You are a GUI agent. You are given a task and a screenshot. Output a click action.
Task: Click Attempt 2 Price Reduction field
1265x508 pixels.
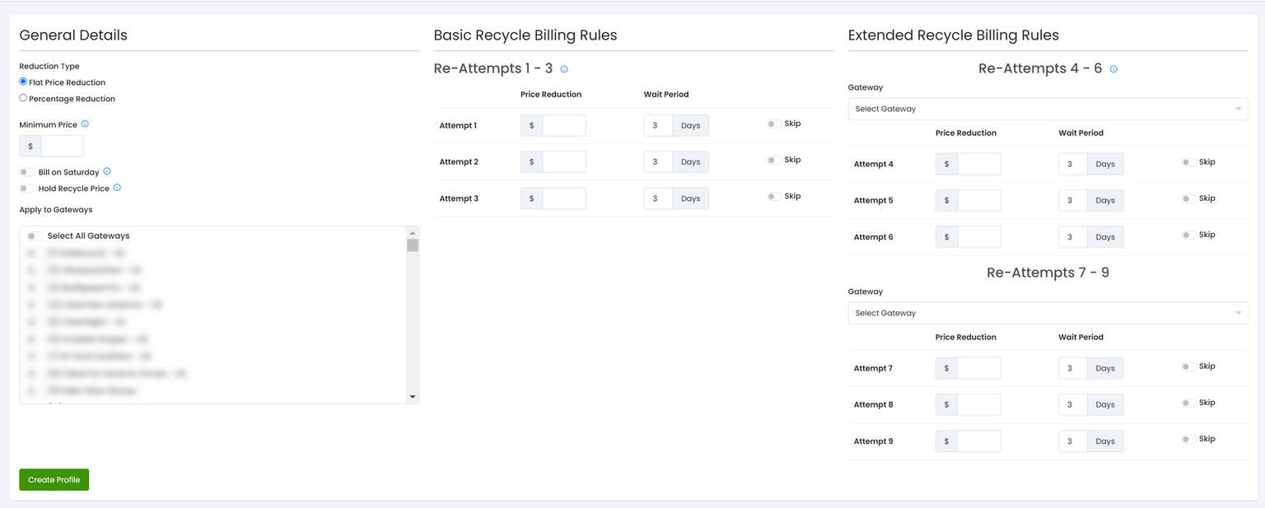[563, 162]
